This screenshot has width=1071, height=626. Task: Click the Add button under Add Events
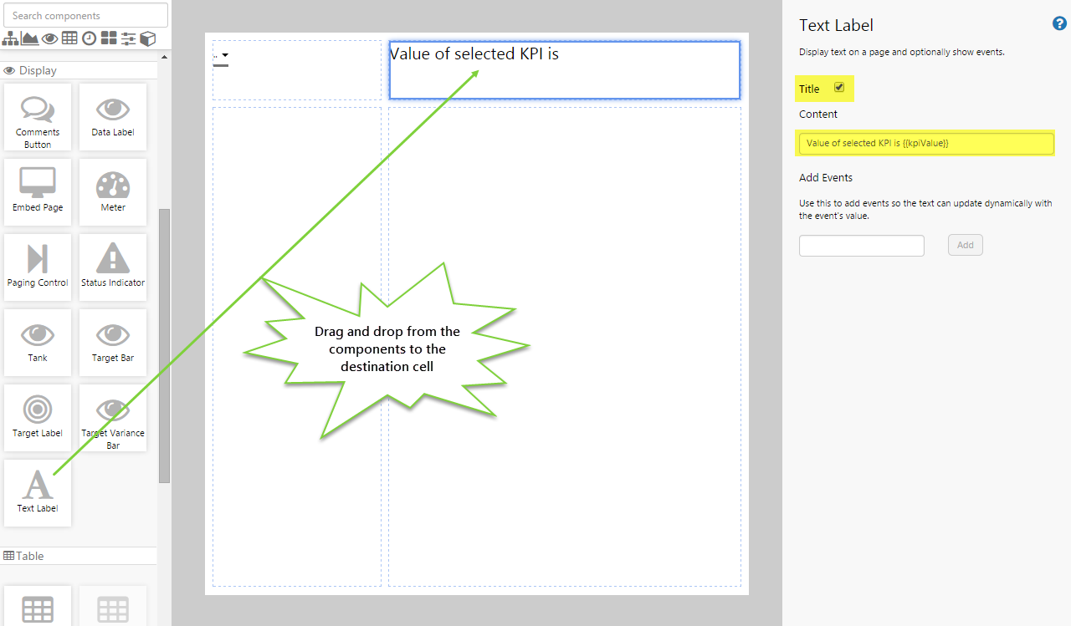click(965, 245)
